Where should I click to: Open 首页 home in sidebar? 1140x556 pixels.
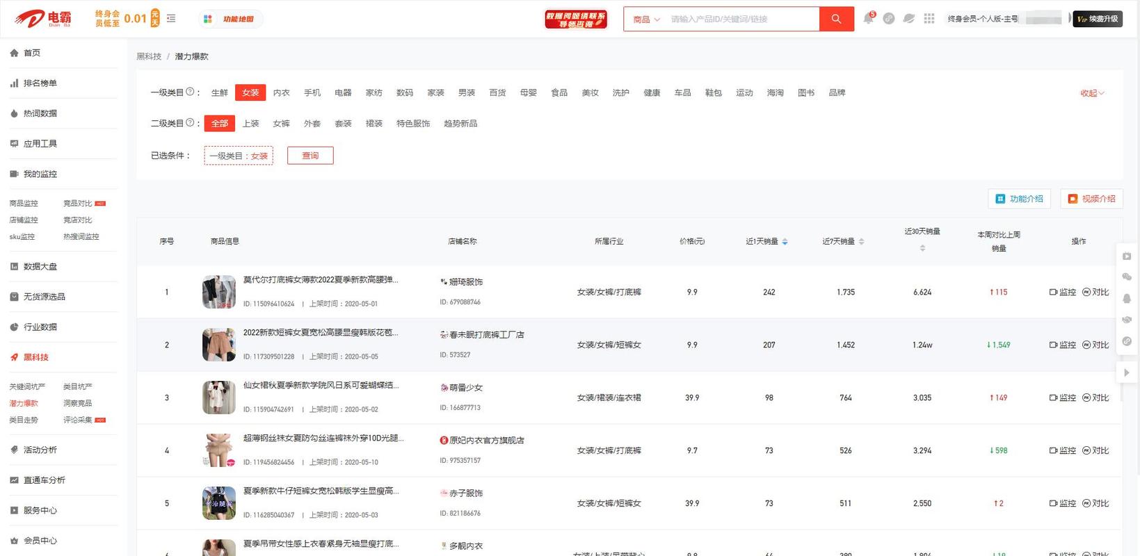click(31, 53)
